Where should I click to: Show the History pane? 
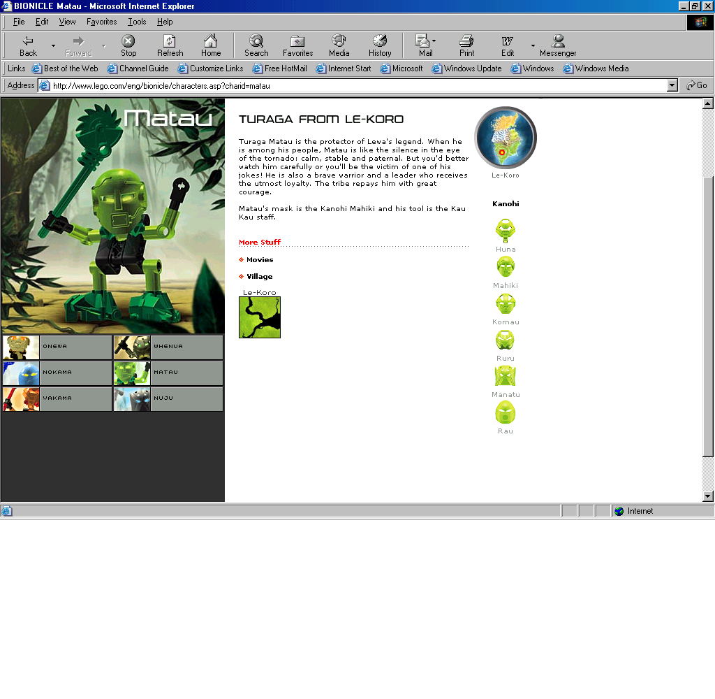click(x=380, y=45)
